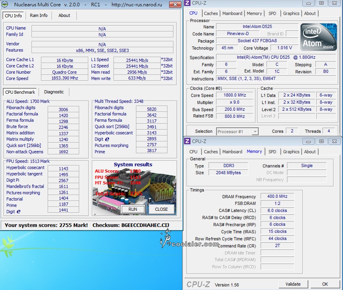Click Quick sort [256kb] value 3491

[x=152, y=127]
